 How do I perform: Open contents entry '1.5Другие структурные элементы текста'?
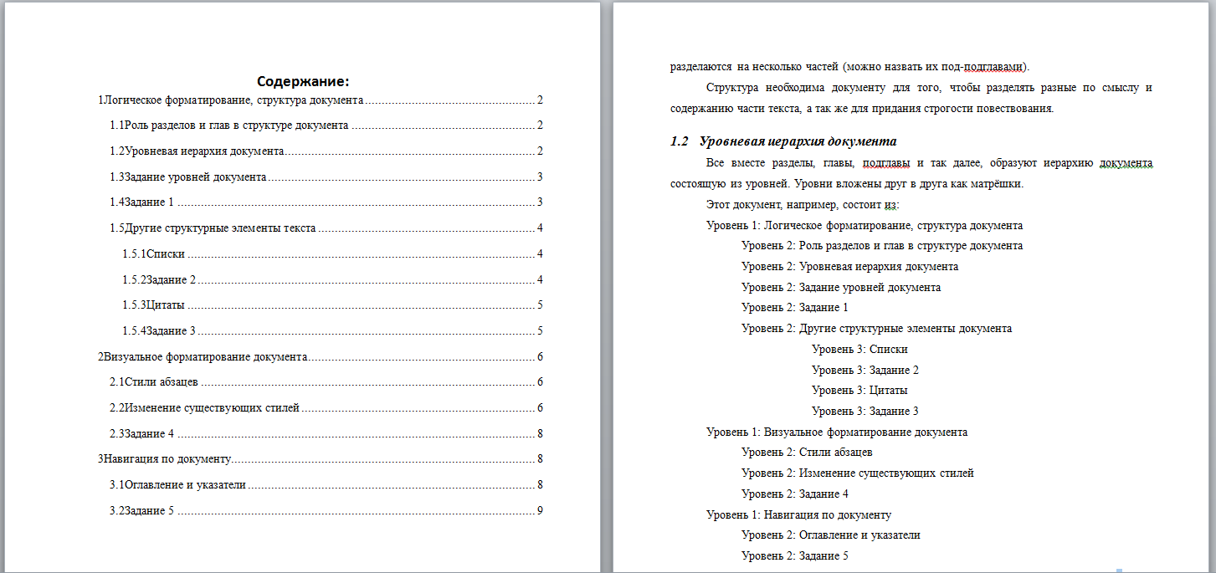pos(328,228)
